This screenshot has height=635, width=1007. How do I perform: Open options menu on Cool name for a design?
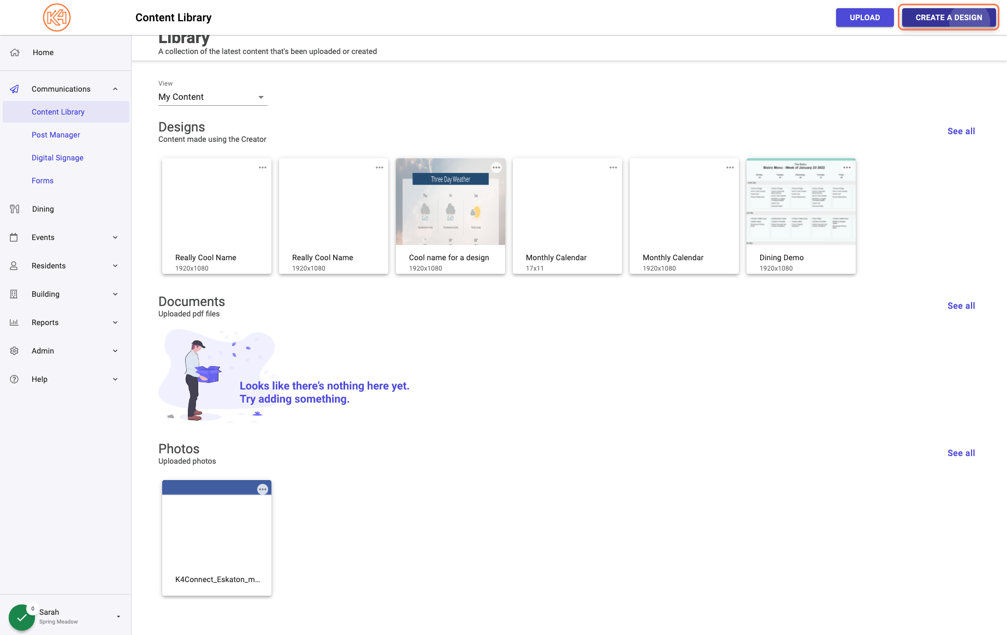(x=496, y=167)
